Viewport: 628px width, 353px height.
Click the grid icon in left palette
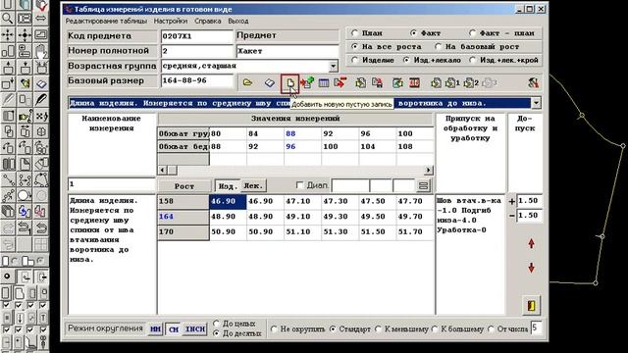(x=41, y=244)
